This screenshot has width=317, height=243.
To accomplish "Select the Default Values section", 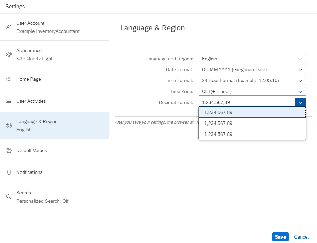I will 55,150.
